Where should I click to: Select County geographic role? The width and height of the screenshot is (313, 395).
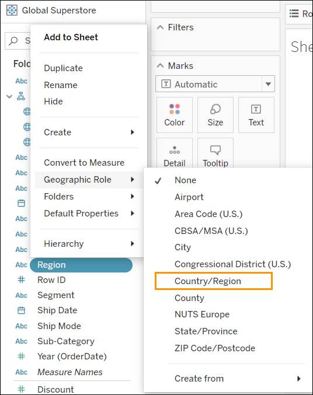point(189,298)
